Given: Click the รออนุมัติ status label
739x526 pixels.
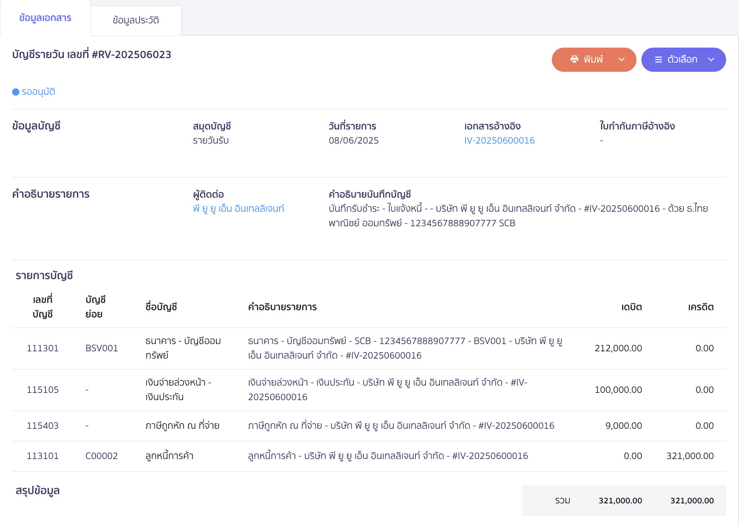Looking at the screenshot, I should (x=38, y=92).
